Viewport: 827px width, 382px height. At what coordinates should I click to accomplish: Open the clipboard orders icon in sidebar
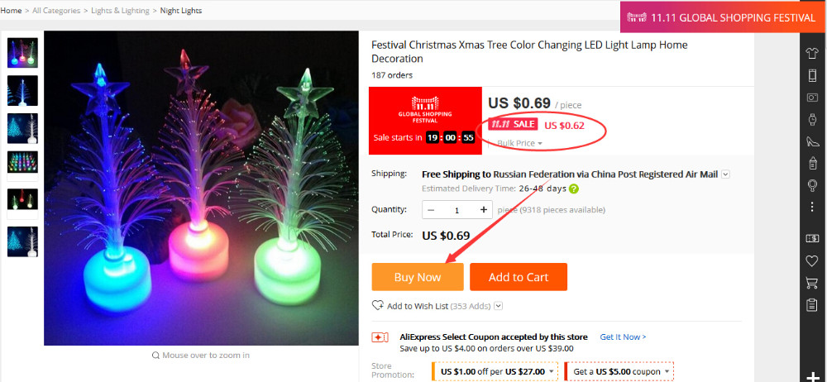(x=812, y=305)
